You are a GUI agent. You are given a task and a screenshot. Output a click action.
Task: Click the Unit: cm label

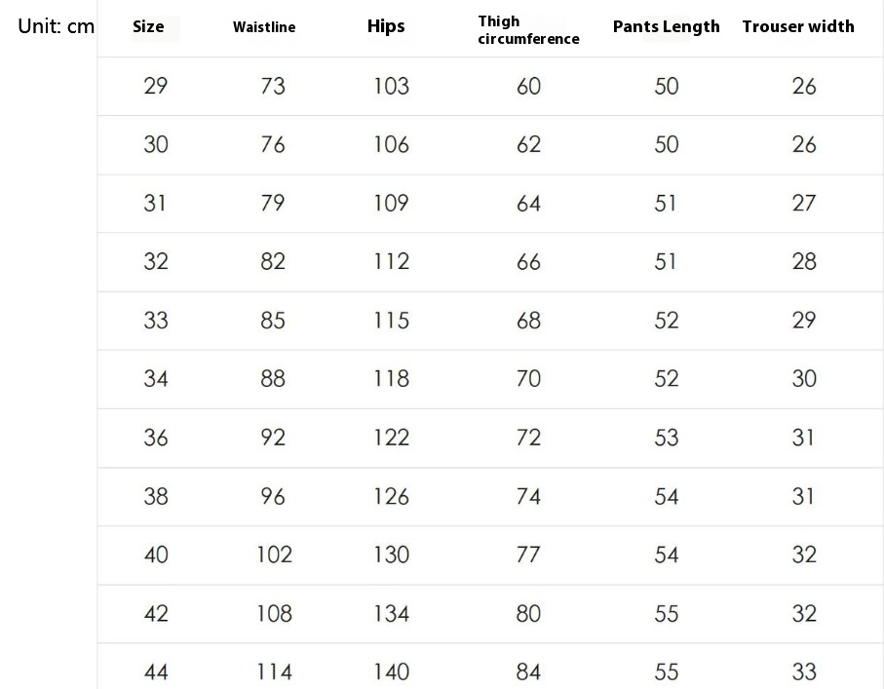coord(56,26)
